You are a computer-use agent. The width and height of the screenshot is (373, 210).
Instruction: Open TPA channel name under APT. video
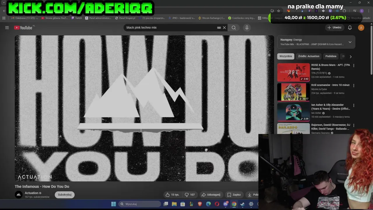click(319, 73)
